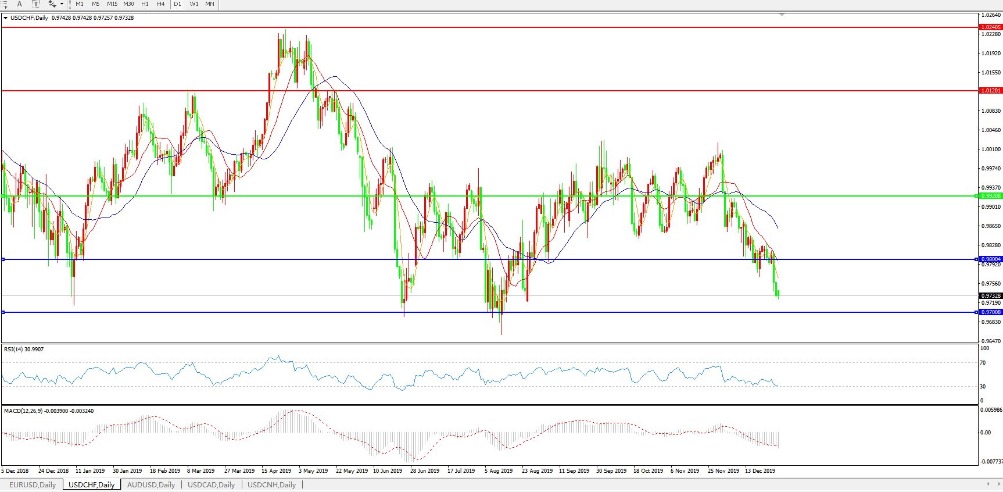Toggle the D1 daily timeframe button
Screen dimensions: 1003x492
177,4
